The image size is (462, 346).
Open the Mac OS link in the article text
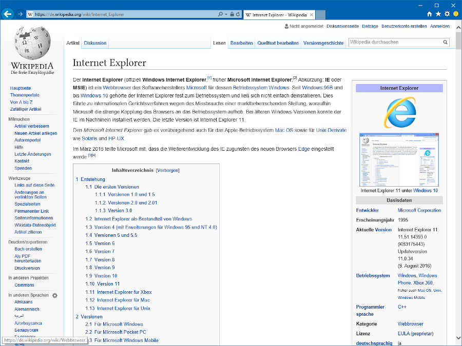pos(284,130)
